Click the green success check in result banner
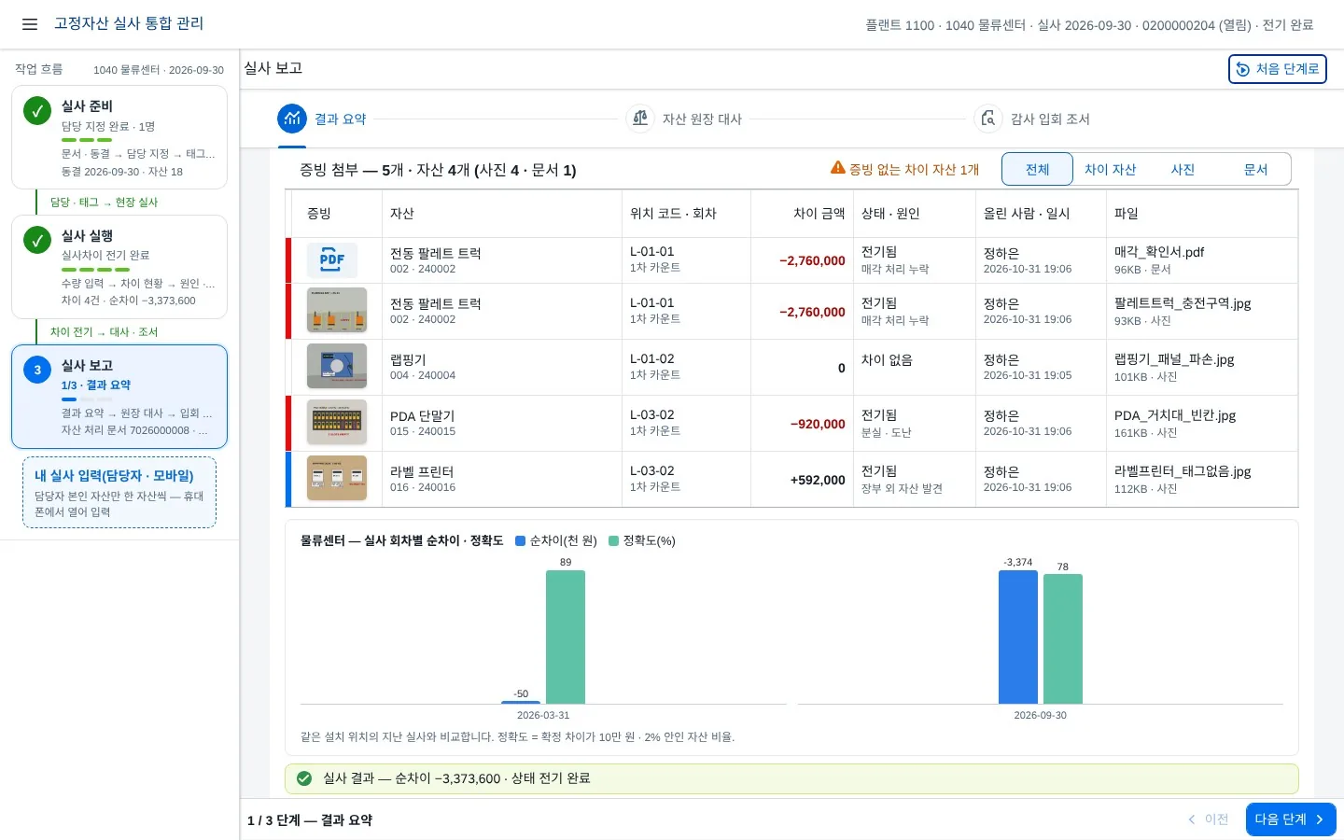This screenshot has height=840, width=1344. tap(304, 778)
